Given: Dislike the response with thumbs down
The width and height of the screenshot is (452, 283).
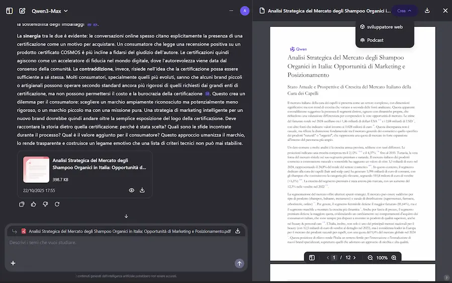Looking at the screenshot, I should [x=45, y=204].
